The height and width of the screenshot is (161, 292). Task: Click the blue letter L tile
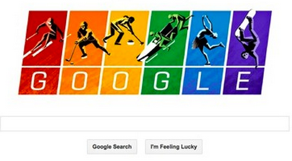(203, 81)
